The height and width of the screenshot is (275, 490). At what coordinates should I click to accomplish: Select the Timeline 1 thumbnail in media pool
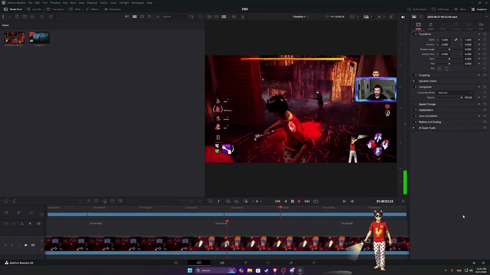point(39,37)
